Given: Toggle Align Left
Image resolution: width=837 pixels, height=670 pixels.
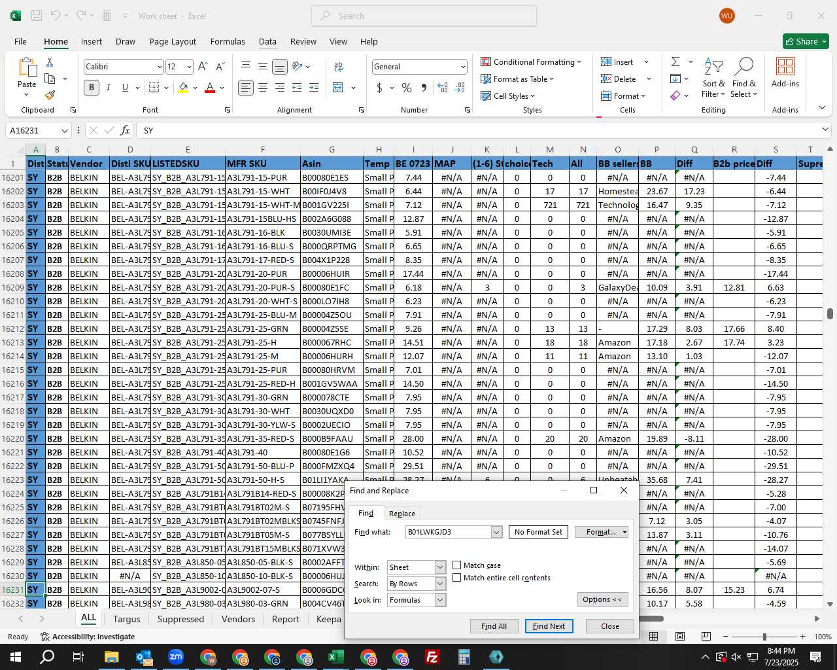Looking at the screenshot, I should click(x=246, y=87).
